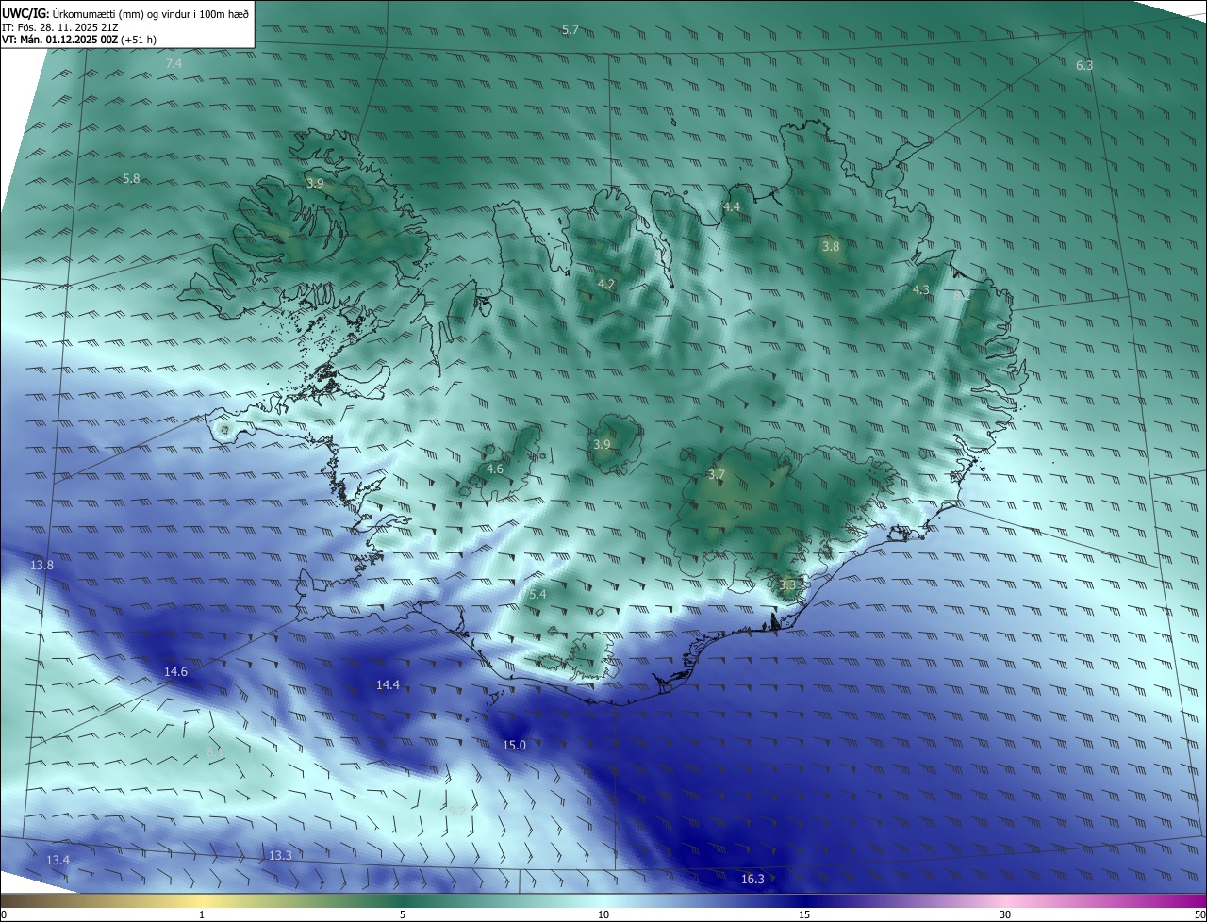
Task: Click the 13.3 value label
Action: coord(280,855)
